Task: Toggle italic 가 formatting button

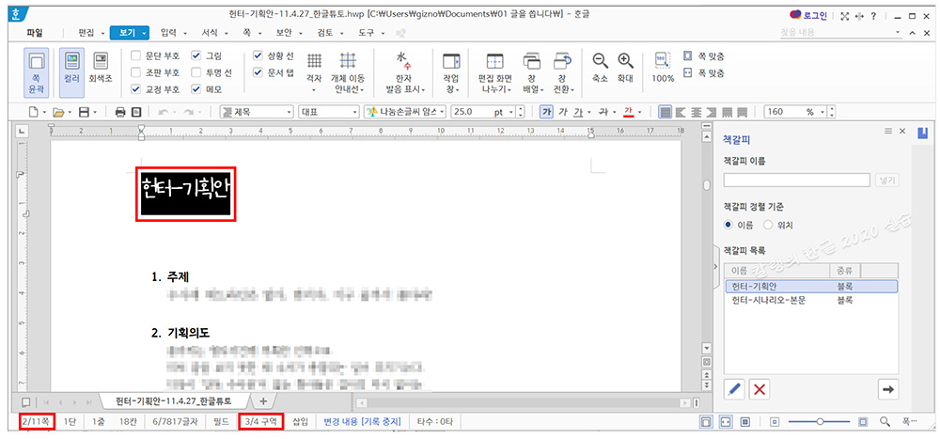Action: coord(562,112)
